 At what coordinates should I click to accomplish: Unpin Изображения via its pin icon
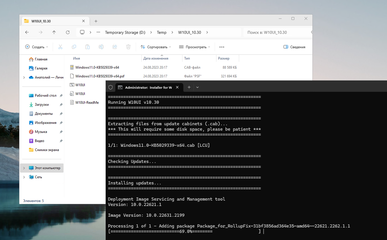tap(61, 123)
